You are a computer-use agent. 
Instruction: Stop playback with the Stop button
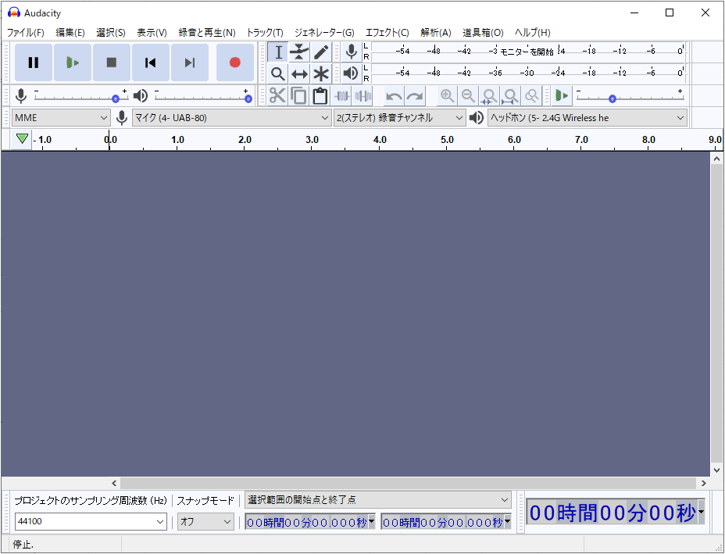tap(112, 63)
